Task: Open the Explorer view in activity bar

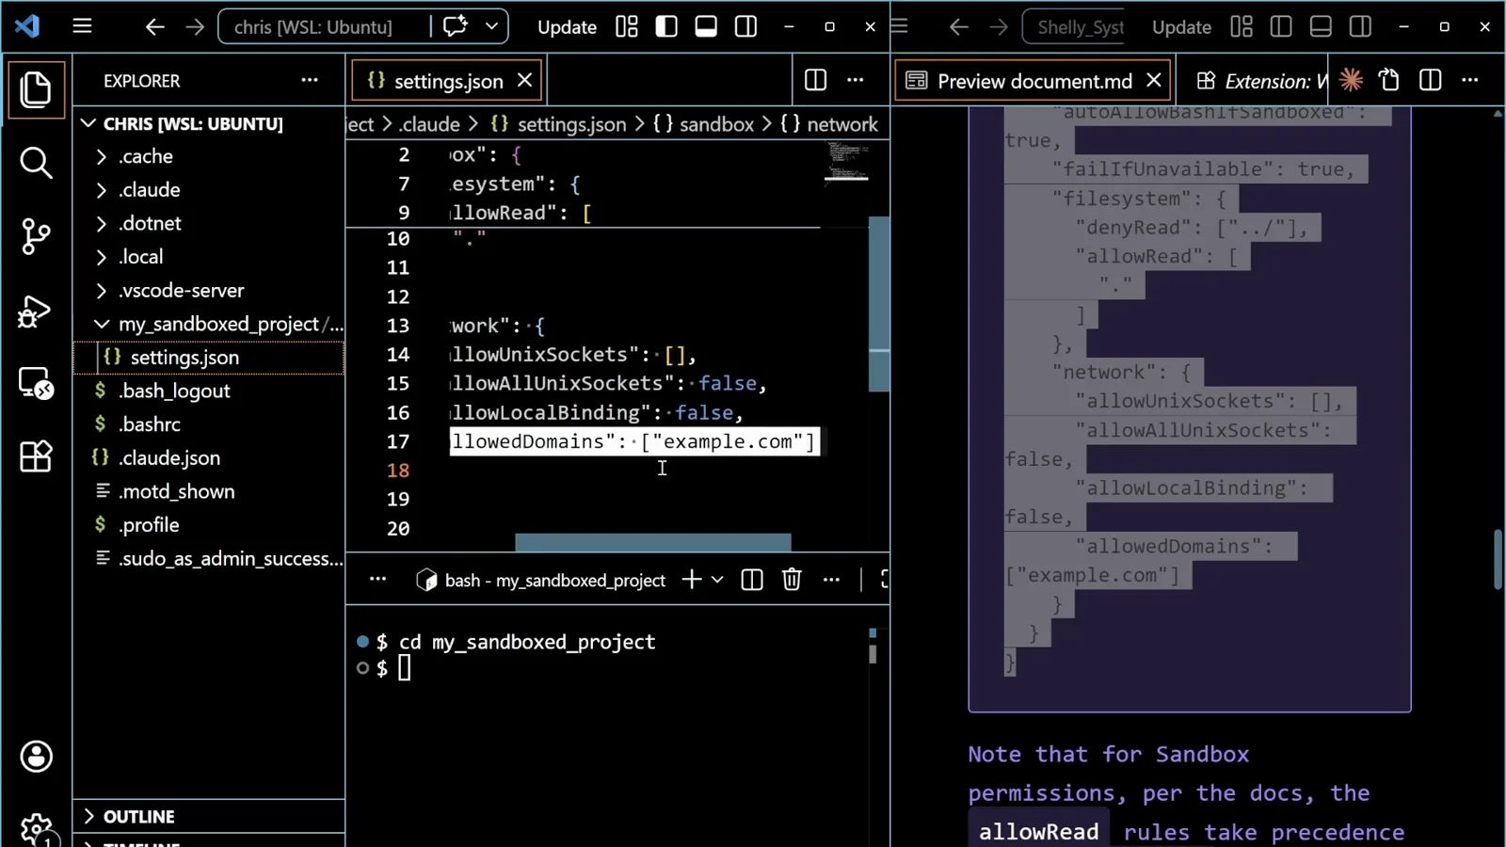Action: (36, 89)
